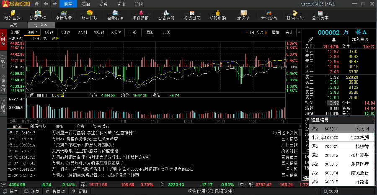Open the 条件选股 toolbar icon
Image resolution: width=377 pixels, height=195 pixels.
point(140,16)
